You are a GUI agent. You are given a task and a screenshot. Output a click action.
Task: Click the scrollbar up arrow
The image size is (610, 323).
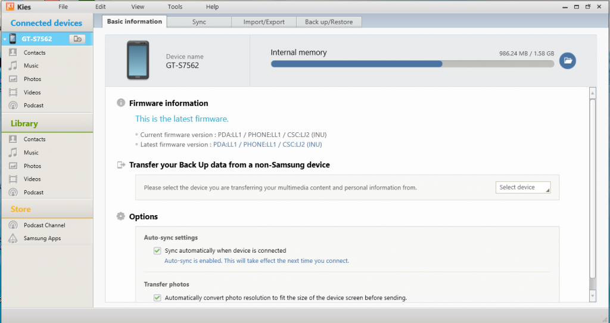point(593,93)
